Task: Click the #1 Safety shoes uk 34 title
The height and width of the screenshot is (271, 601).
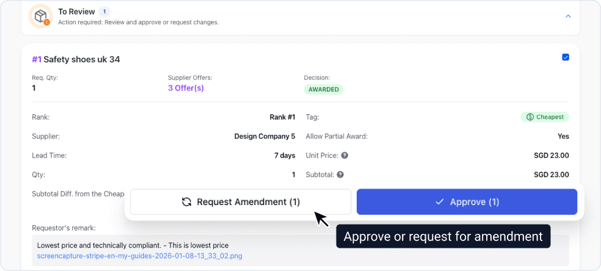Action: tap(76, 59)
